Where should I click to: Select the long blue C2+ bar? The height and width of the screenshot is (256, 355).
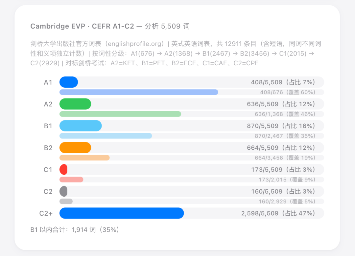click(121, 213)
